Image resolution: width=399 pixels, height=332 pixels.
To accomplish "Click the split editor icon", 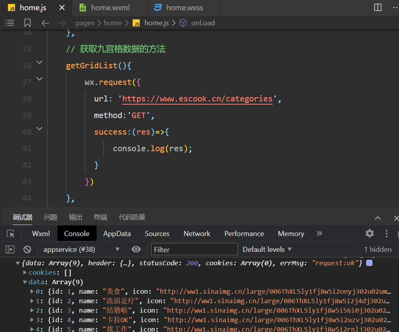I will tap(378, 8).
